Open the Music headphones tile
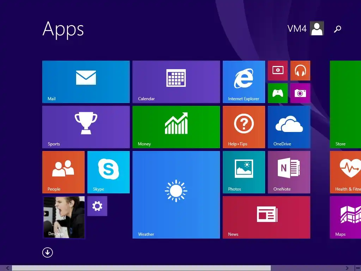Screen dimensions: 361x271 click(300, 71)
